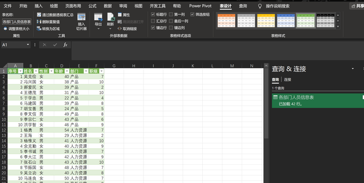
Task: Enable Last Column (最后一列) checkbox
Action: click(171, 21)
